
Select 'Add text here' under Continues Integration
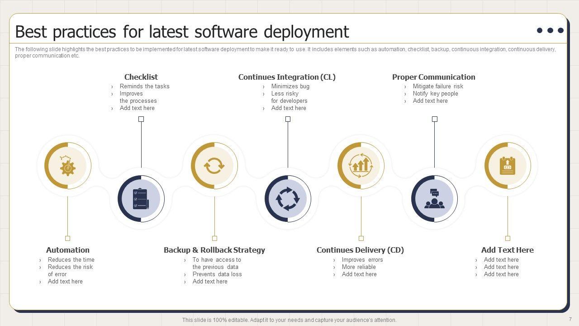click(289, 108)
